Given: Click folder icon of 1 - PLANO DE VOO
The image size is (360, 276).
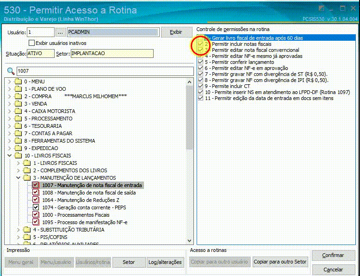Looking at the screenshot, I should (x=18, y=89).
